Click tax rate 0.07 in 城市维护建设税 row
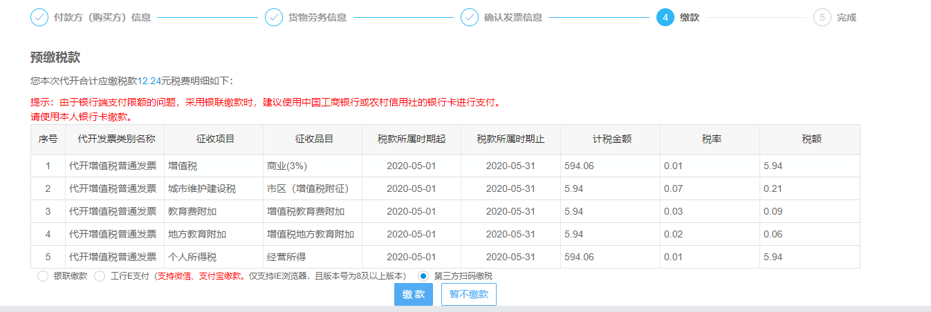 pos(710,188)
